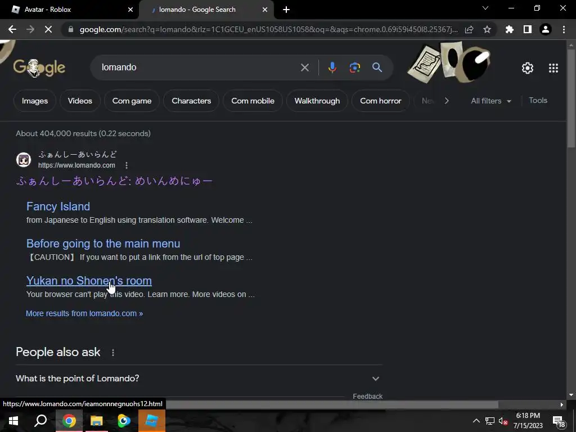Click Chrome icon in taskbar

pos(69,421)
